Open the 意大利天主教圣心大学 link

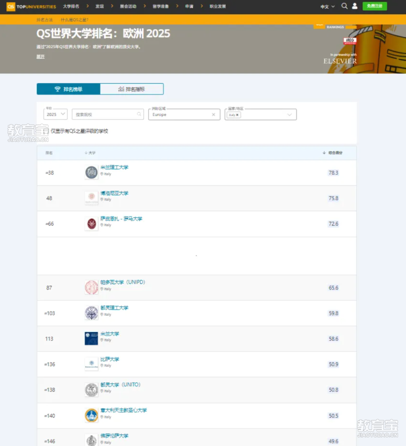[124, 410]
